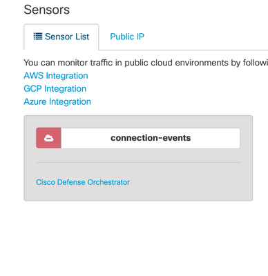This screenshot has width=268, height=276.
Task: Click the Sensor List tab text label
Action: 67,37
